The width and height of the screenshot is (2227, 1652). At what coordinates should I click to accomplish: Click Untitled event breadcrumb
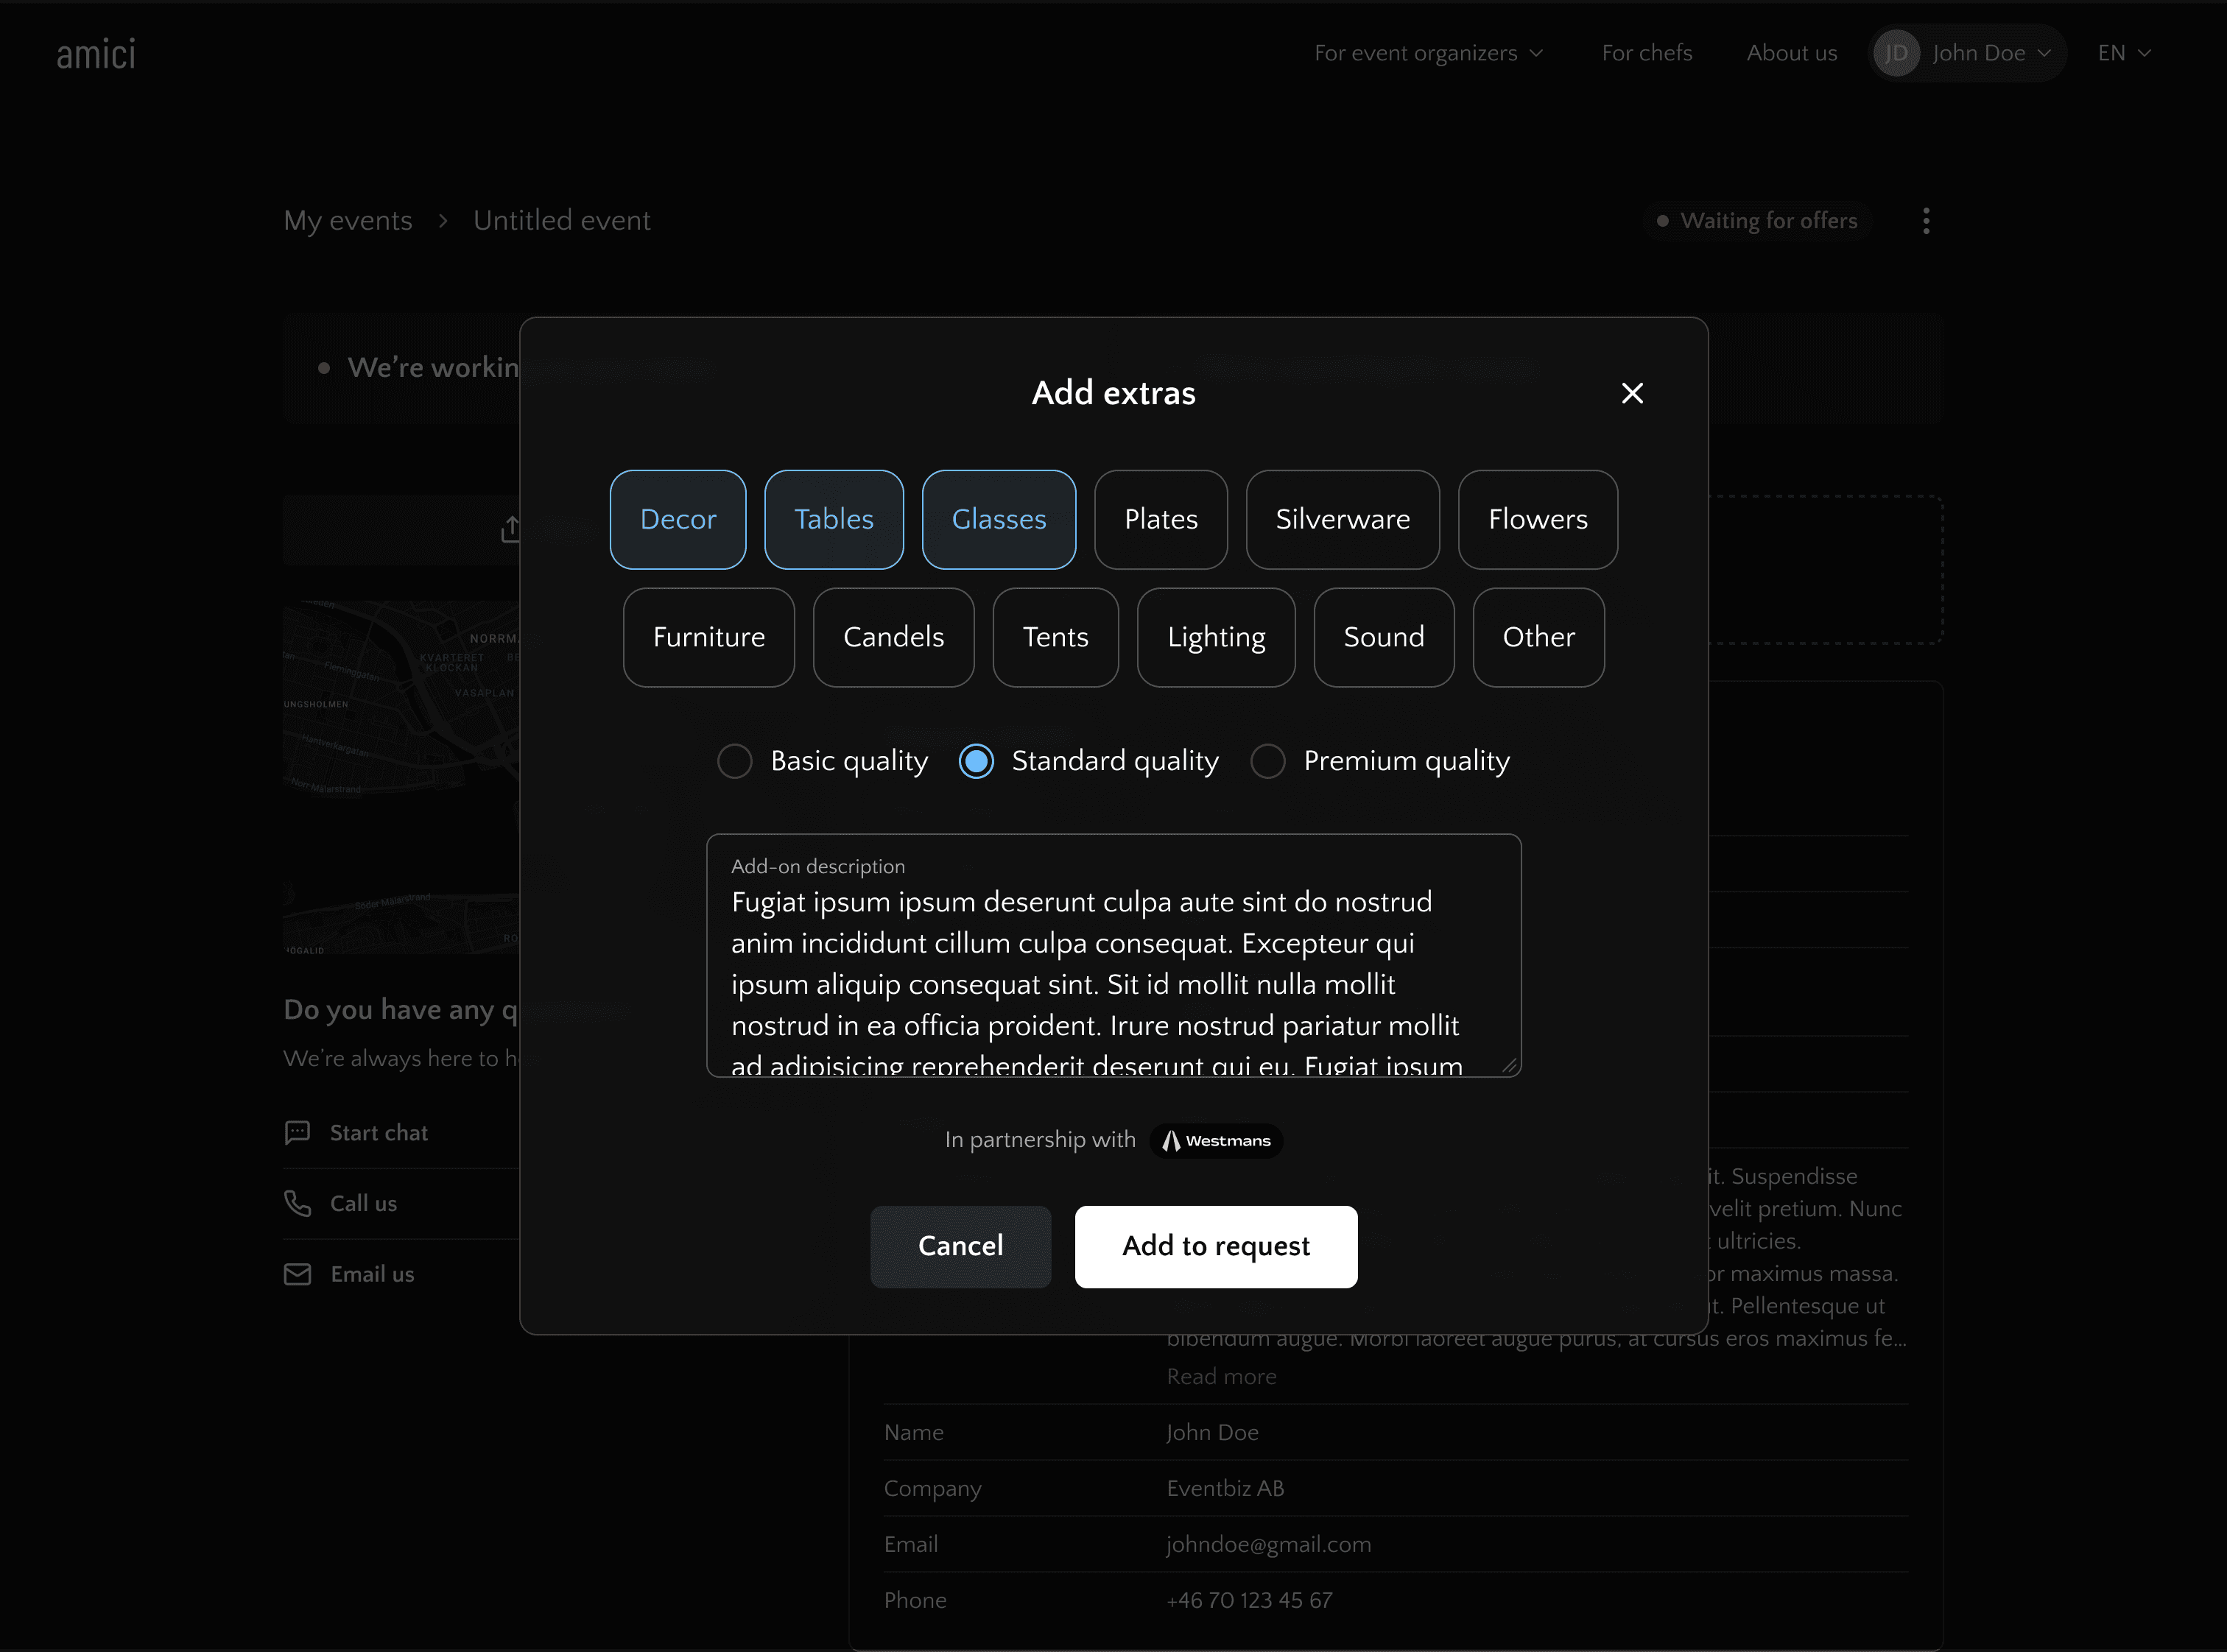click(x=561, y=221)
